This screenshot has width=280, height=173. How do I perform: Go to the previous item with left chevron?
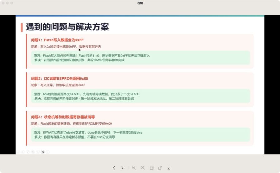114,168
